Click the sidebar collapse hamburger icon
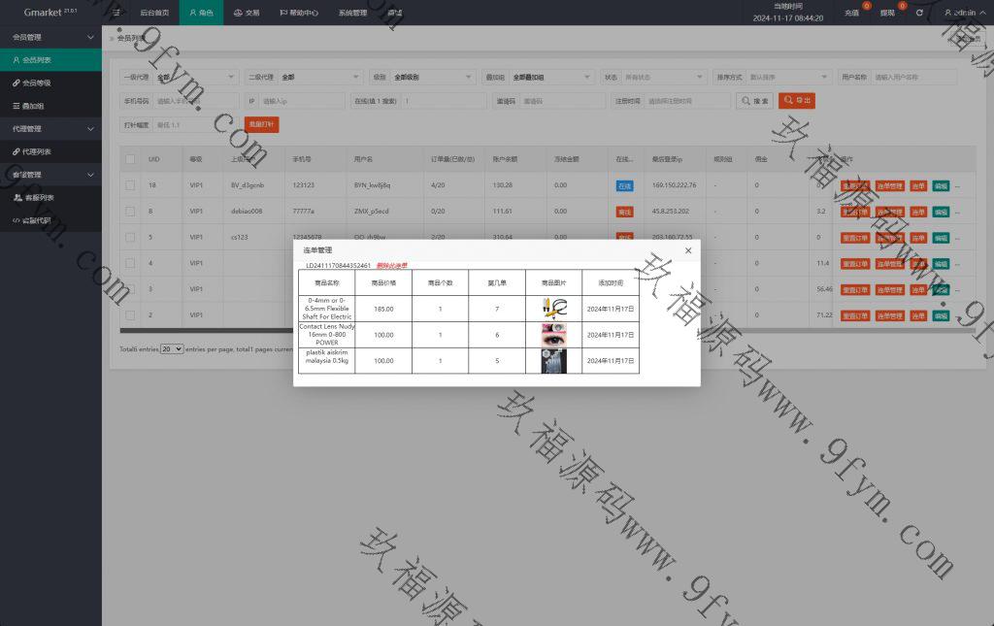The width and height of the screenshot is (994, 626). point(116,13)
